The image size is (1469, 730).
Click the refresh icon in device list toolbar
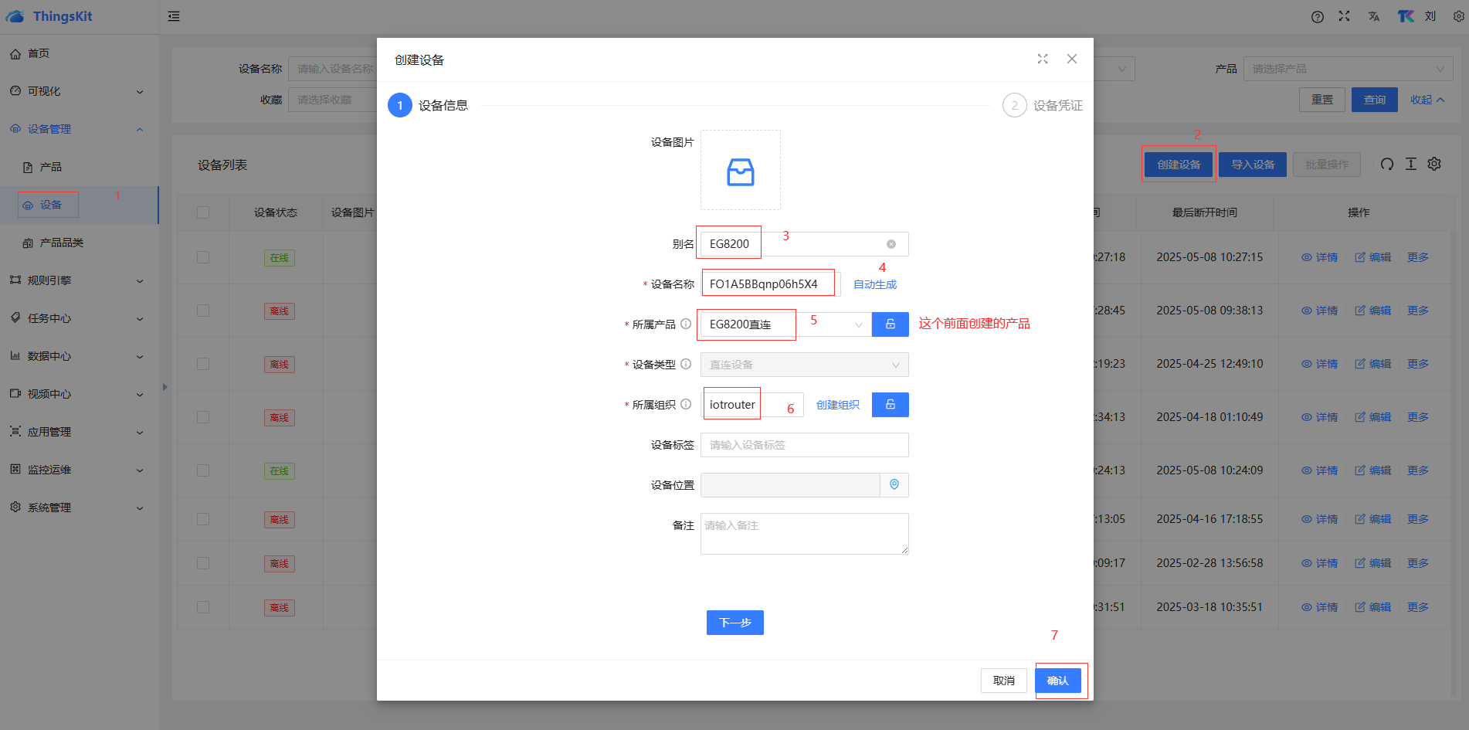[x=1387, y=165]
